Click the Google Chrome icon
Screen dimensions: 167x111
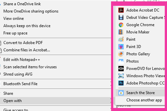[121, 25]
